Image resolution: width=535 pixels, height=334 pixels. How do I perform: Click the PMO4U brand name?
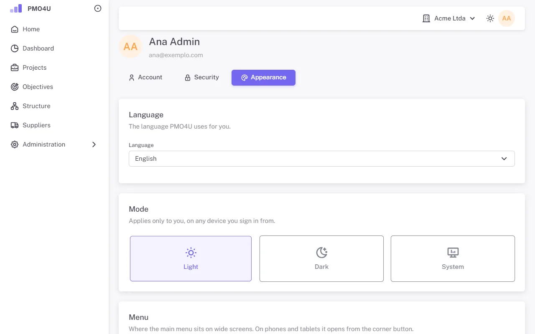coord(39,8)
